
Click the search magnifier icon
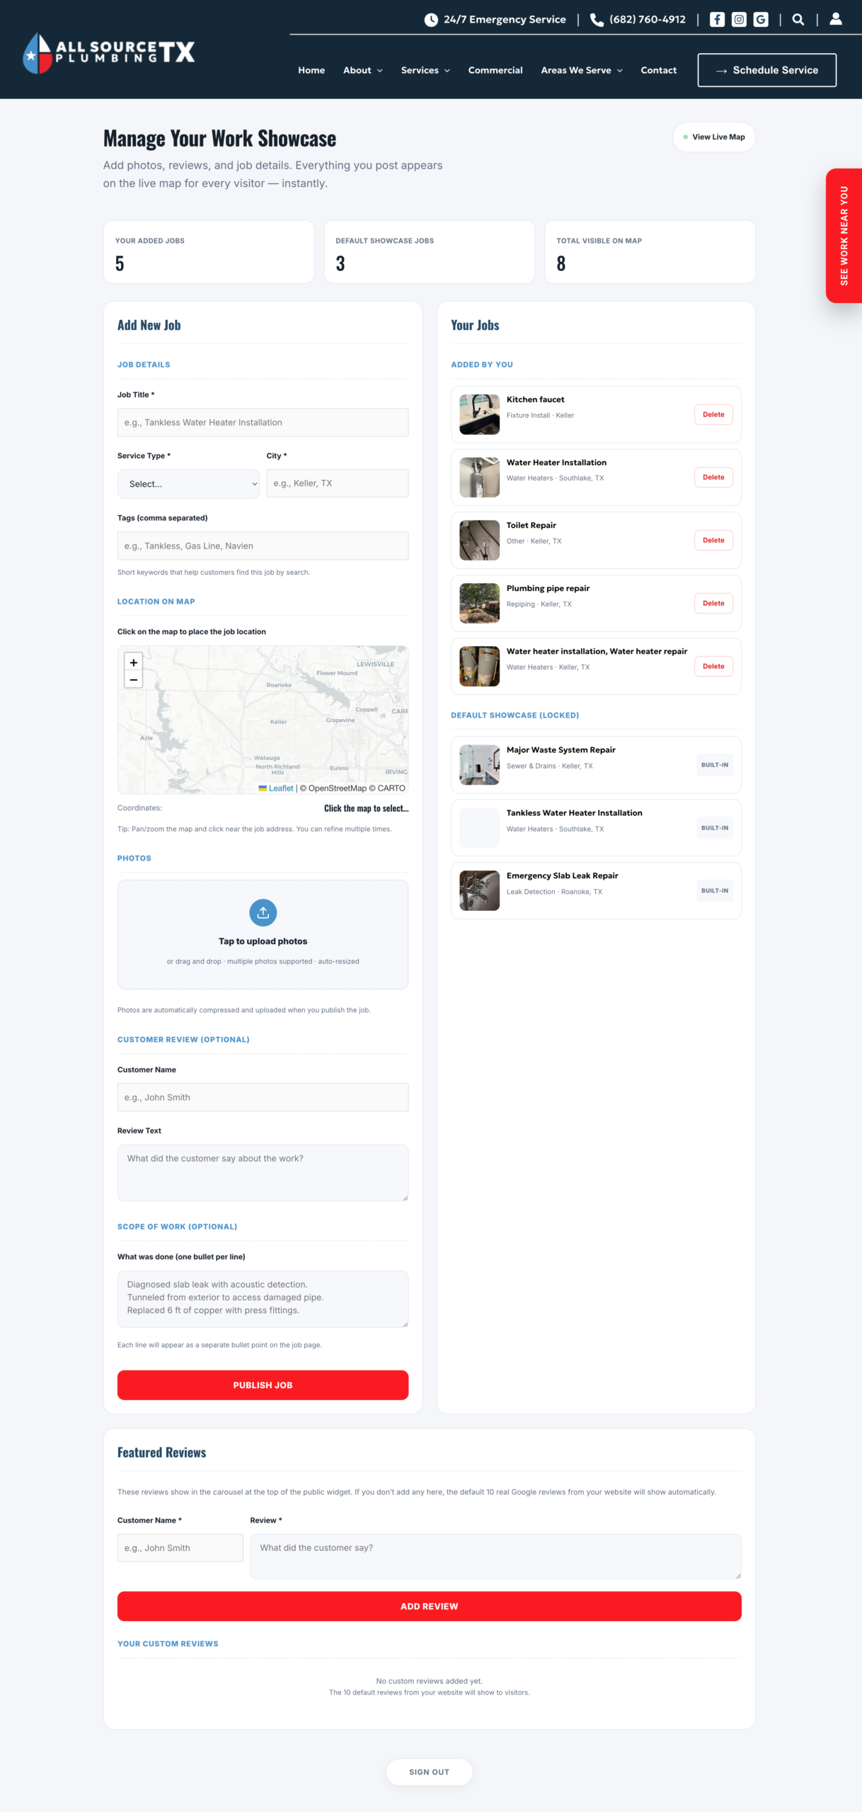[798, 19]
